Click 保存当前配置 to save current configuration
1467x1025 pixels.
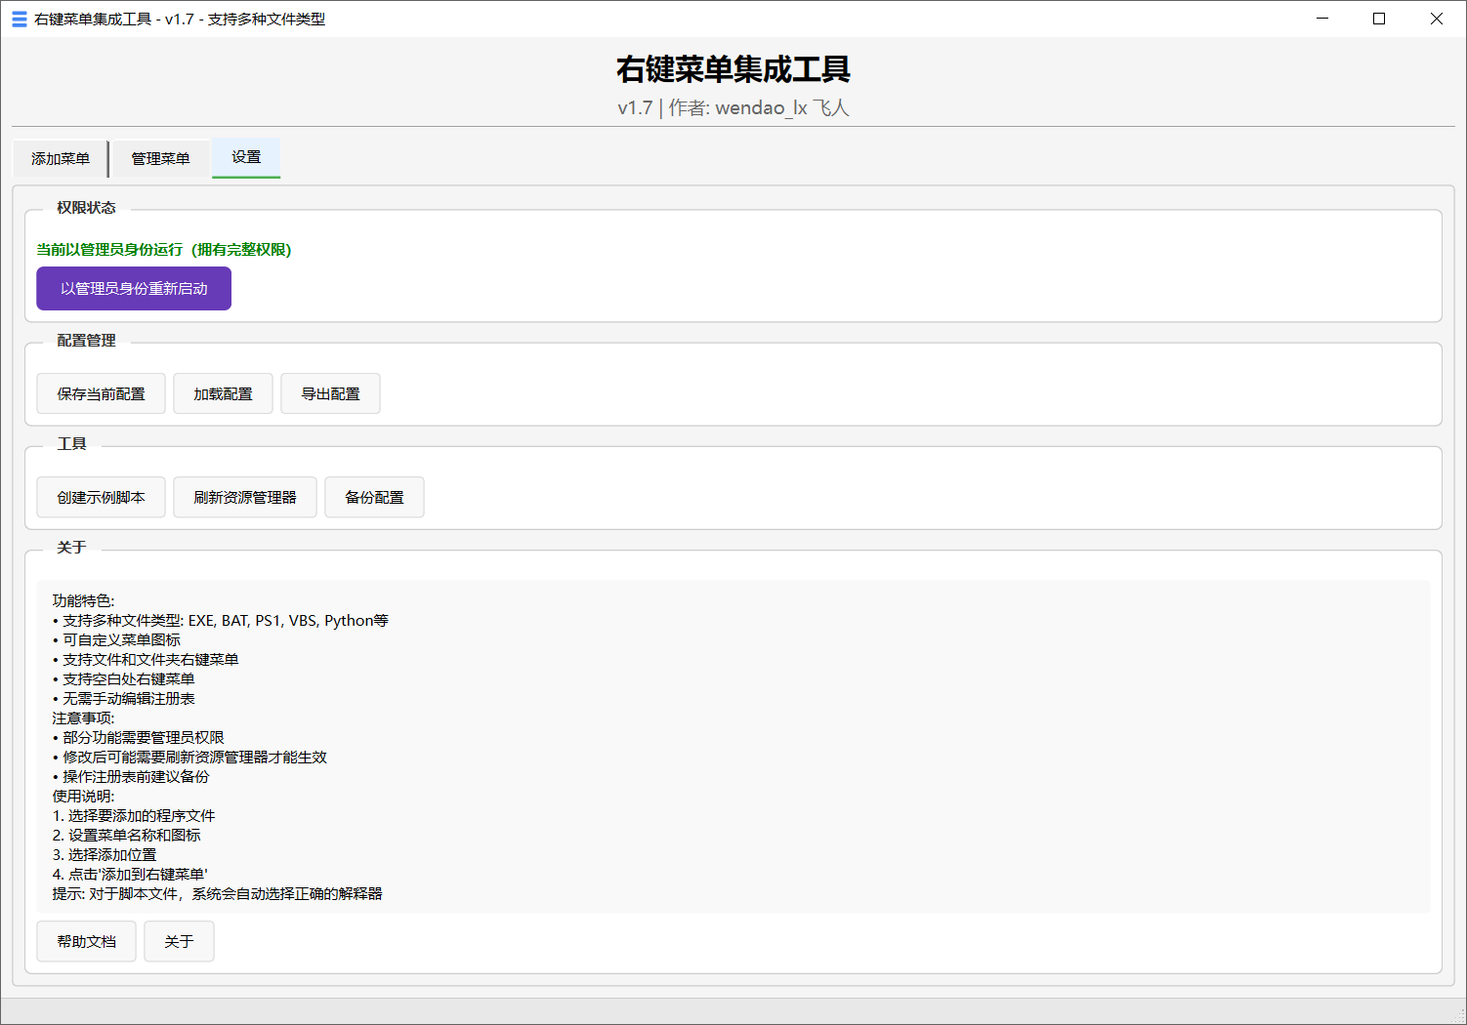tap(101, 393)
